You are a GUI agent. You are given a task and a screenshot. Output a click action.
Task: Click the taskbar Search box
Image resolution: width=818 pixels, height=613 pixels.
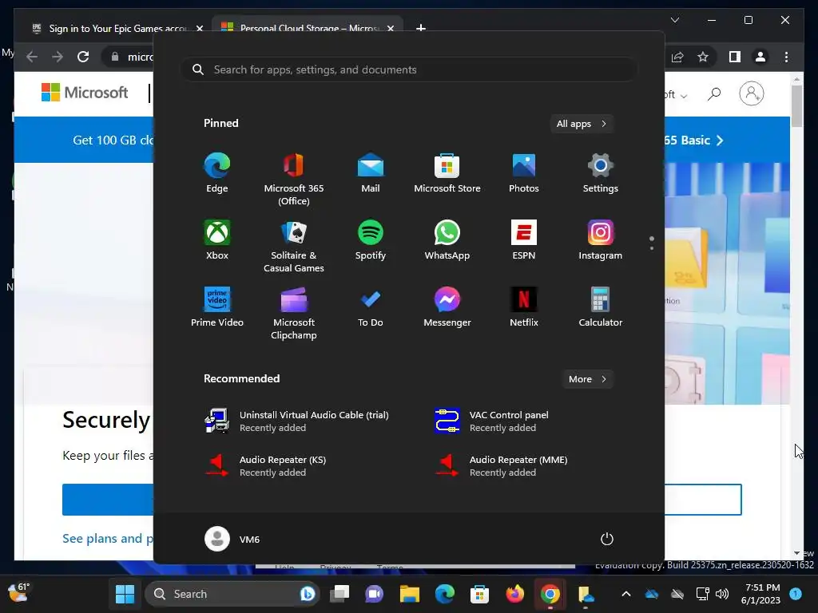(x=232, y=594)
